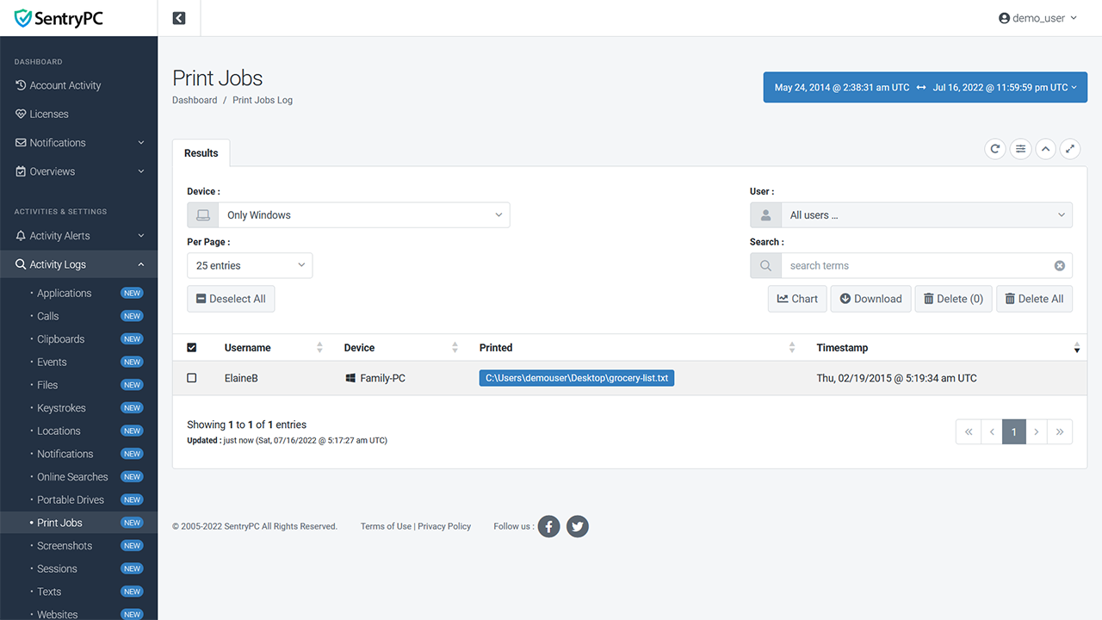Go to previous page of results

point(991,432)
